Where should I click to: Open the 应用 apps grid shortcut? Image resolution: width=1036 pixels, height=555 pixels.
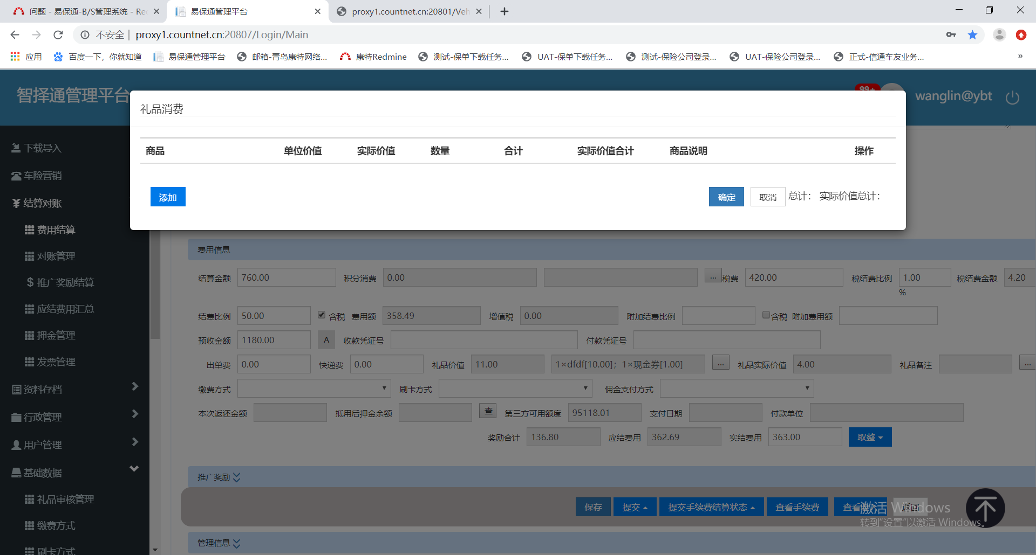pyautogui.click(x=26, y=57)
